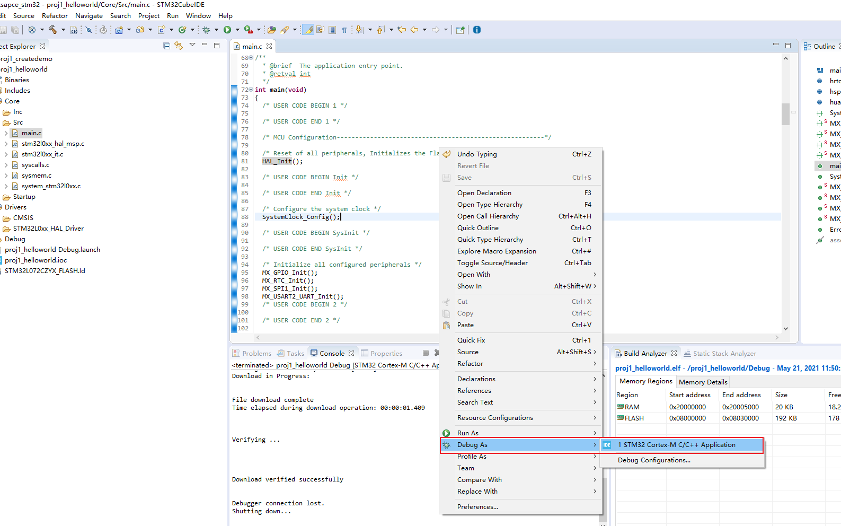Toggle show whitespace characters pilcrow button

click(x=344, y=30)
